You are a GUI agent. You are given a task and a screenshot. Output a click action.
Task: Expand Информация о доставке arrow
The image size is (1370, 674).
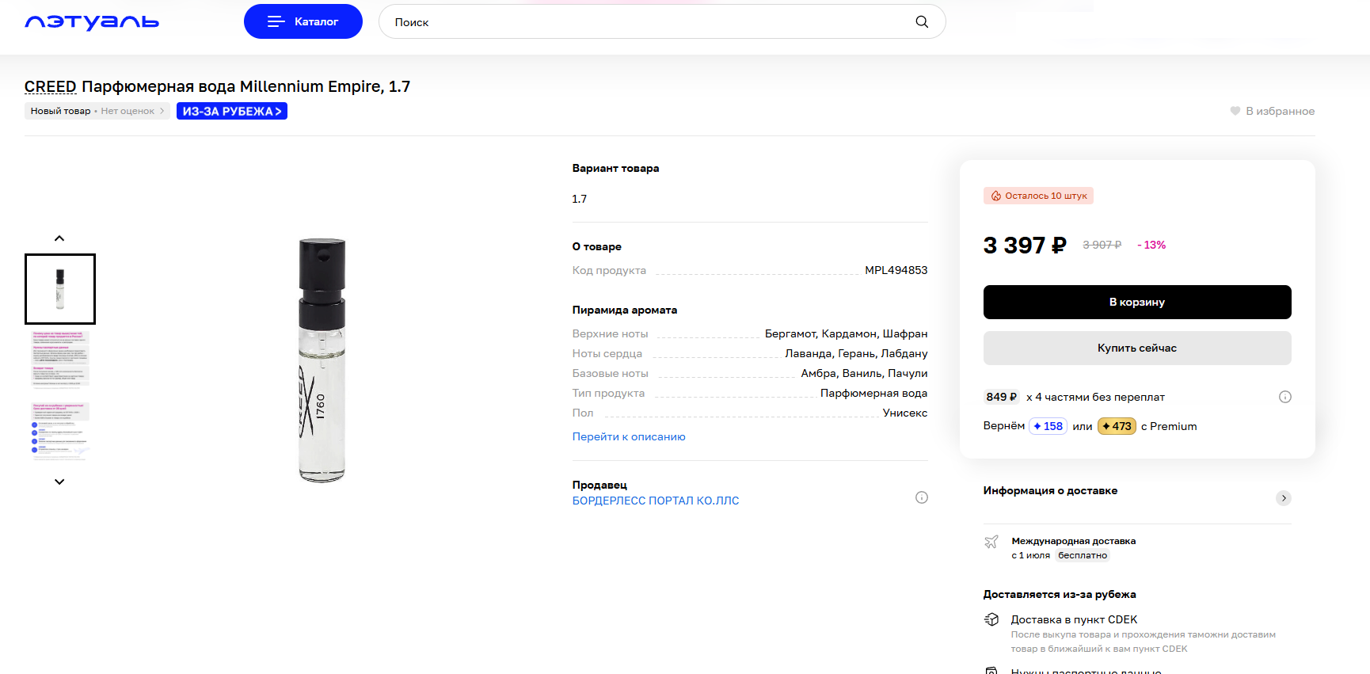tap(1284, 498)
